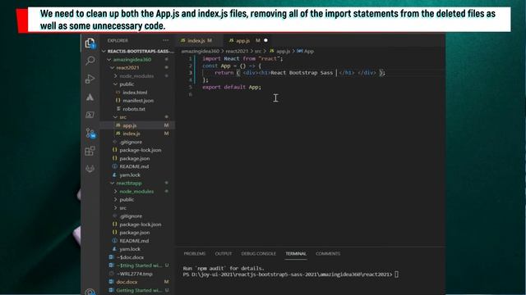
Task: Open ~$doc.docx in the Explorer tree
Action: pos(138,257)
